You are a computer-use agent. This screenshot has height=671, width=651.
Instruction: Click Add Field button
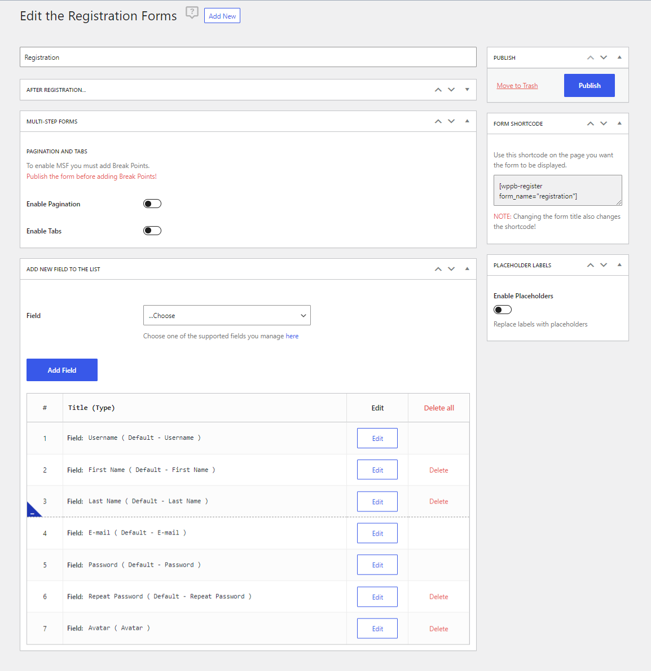tap(62, 370)
